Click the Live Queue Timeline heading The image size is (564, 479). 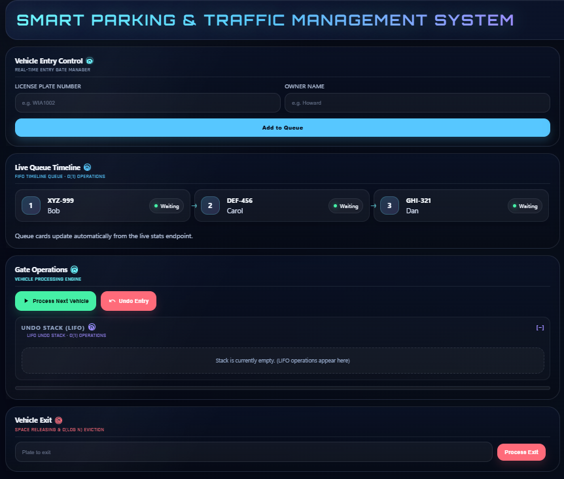(x=48, y=168)
